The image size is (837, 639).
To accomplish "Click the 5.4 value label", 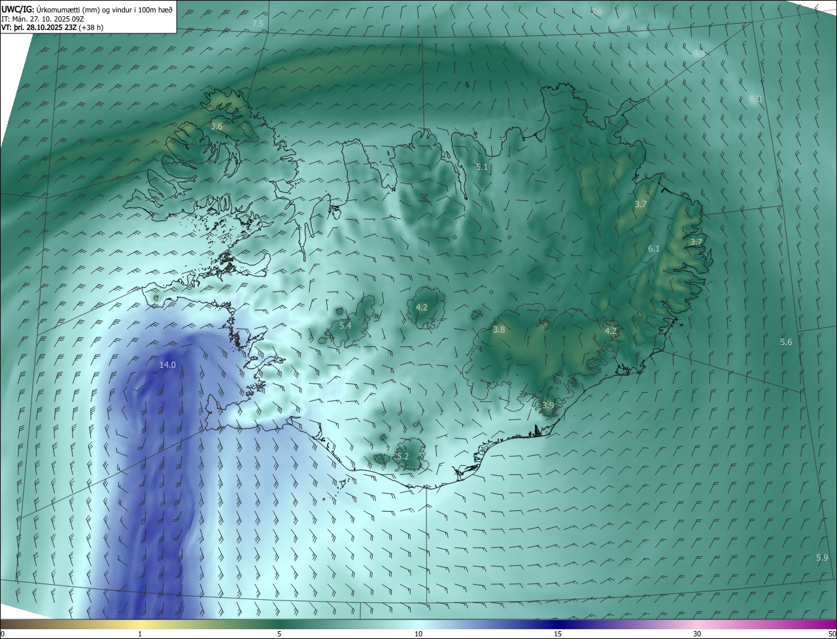I will pyautogui.click(x=345, y=325).
